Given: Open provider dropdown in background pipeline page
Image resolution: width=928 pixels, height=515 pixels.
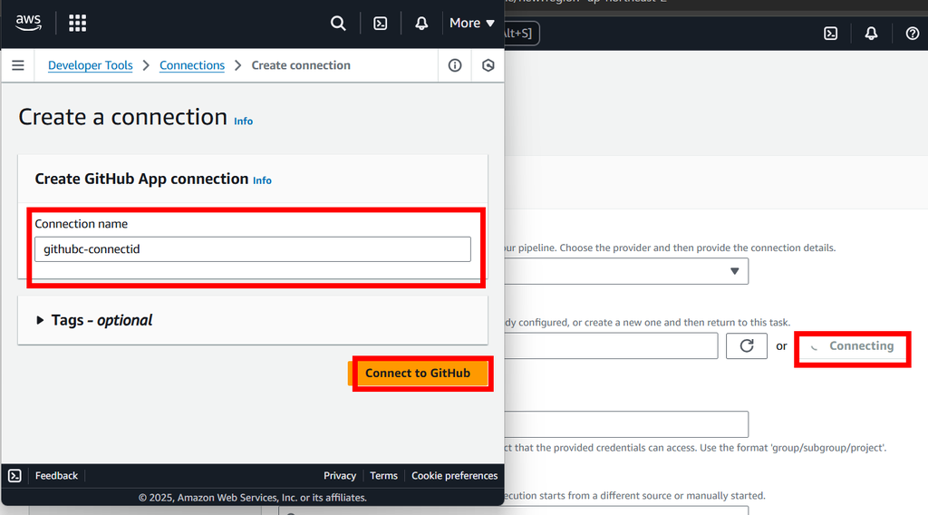Looking at the screenshot, I should pyautogui.click(x=626, y=271).
